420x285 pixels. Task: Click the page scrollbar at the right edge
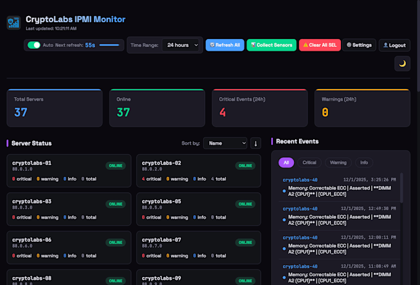[418, 46]
